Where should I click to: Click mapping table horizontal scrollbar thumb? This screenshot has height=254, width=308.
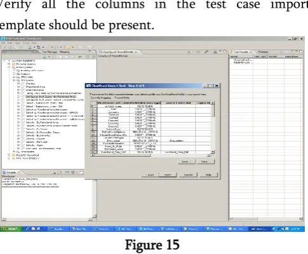pyautogui.click(x=123, y=155)
